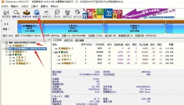The width and height of the screenshot is (184, 105).
Task: Click the 1000204886016 total bytes value
Action: pos(143,87)
